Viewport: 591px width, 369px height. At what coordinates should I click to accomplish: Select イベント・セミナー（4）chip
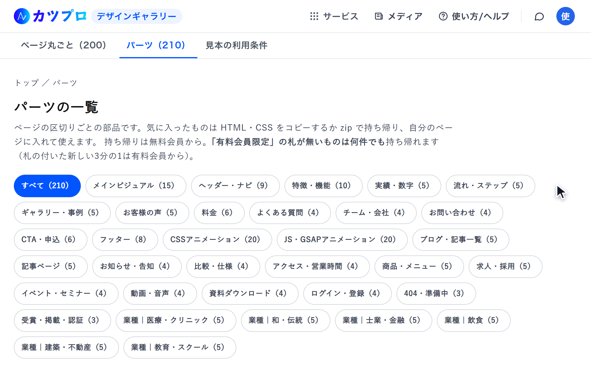(66, 293)
